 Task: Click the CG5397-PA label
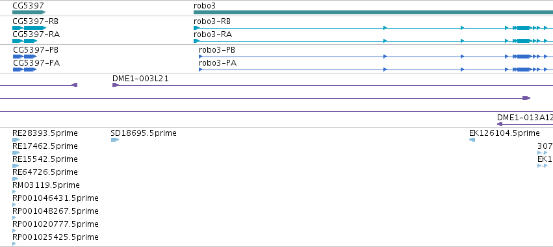36,63
